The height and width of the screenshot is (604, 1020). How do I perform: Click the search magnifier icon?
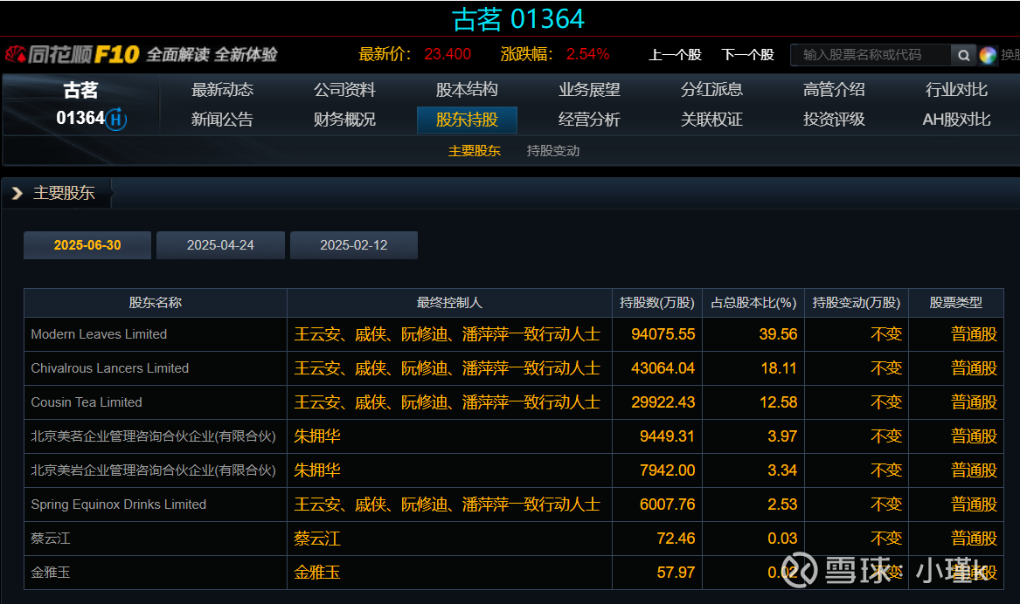pos(963,55)
